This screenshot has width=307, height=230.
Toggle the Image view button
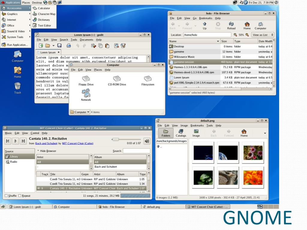click(196, 133)
